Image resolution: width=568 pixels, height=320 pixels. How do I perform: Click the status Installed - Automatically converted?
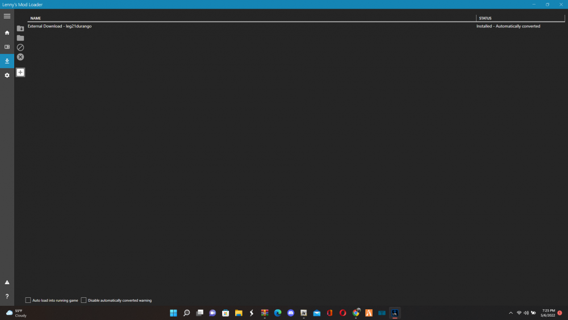[x=508, y=26]
